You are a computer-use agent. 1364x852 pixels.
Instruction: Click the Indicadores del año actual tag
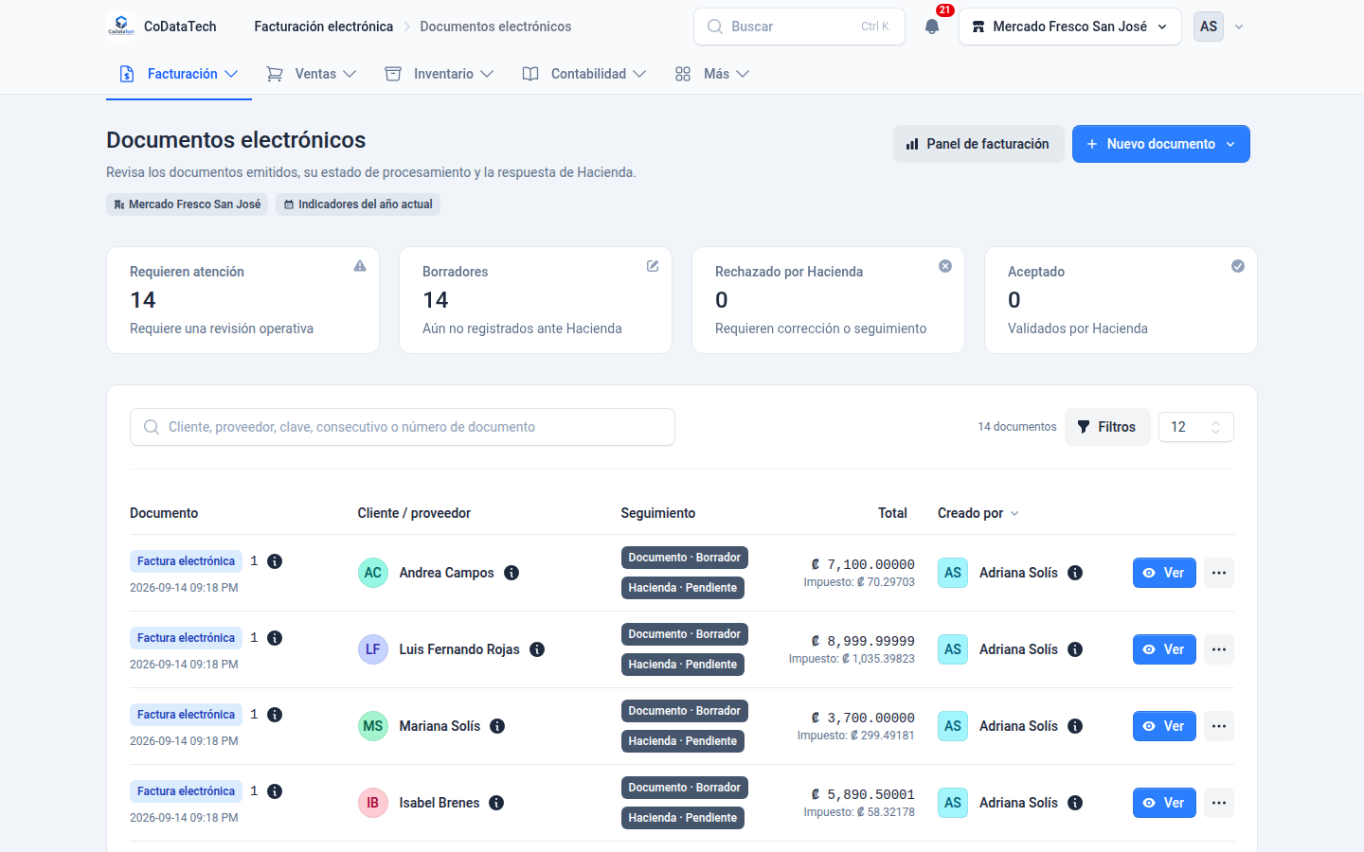pos(358,204)
